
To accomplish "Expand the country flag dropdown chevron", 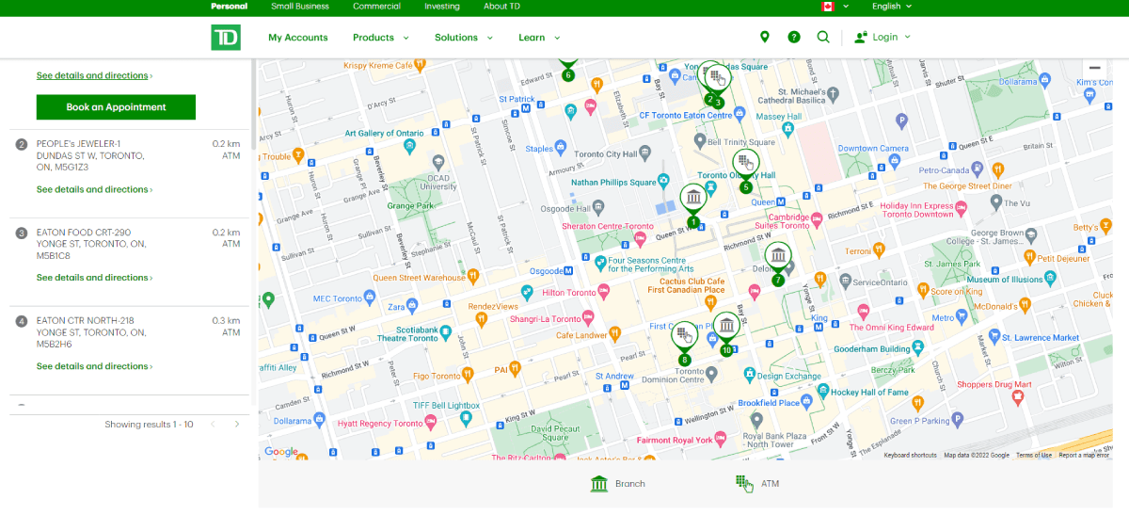I will click(x=846, y=7).
